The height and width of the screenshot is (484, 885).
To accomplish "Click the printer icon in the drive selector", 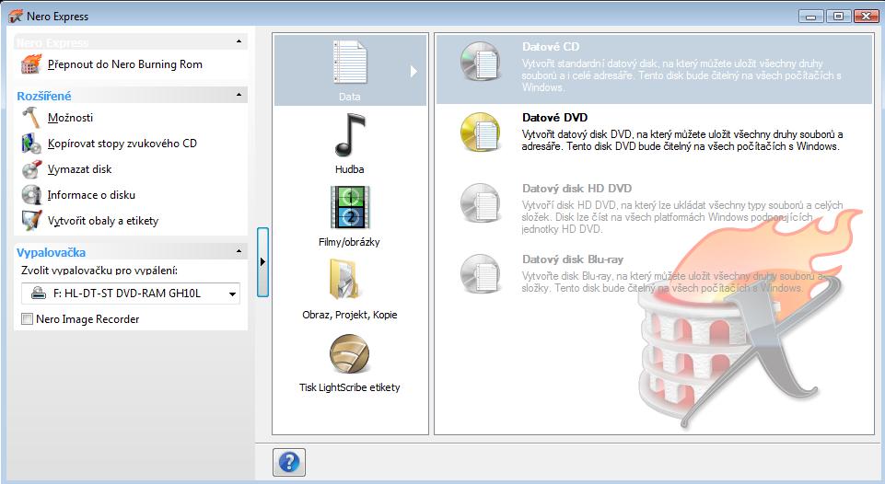I will [39, 294].
